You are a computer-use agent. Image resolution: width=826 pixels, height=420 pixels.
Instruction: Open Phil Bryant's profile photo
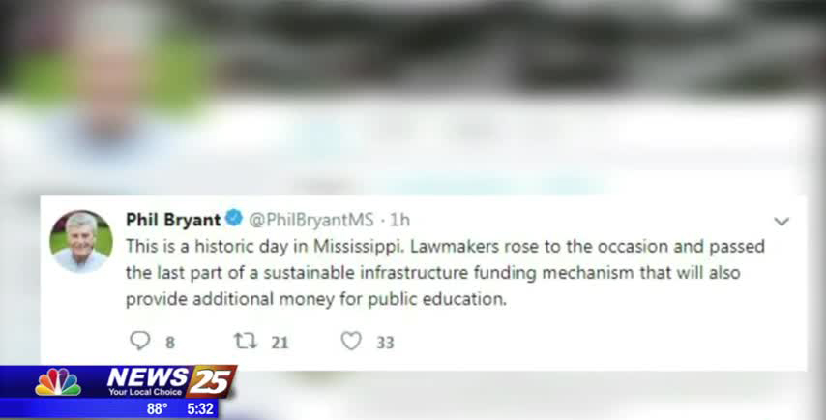click(x=81, y=241)
